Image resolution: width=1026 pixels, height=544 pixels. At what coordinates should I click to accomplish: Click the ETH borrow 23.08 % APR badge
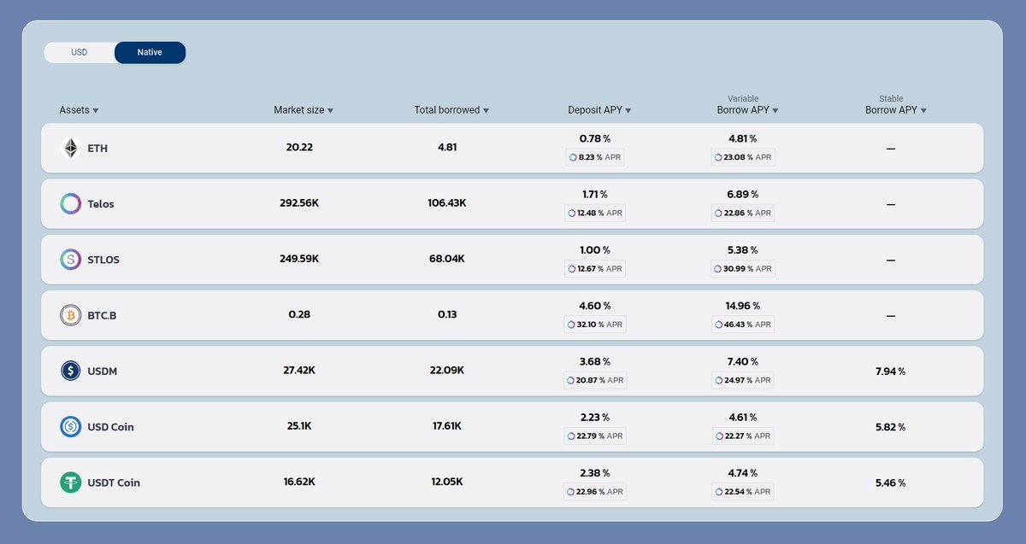click(743, 157)
